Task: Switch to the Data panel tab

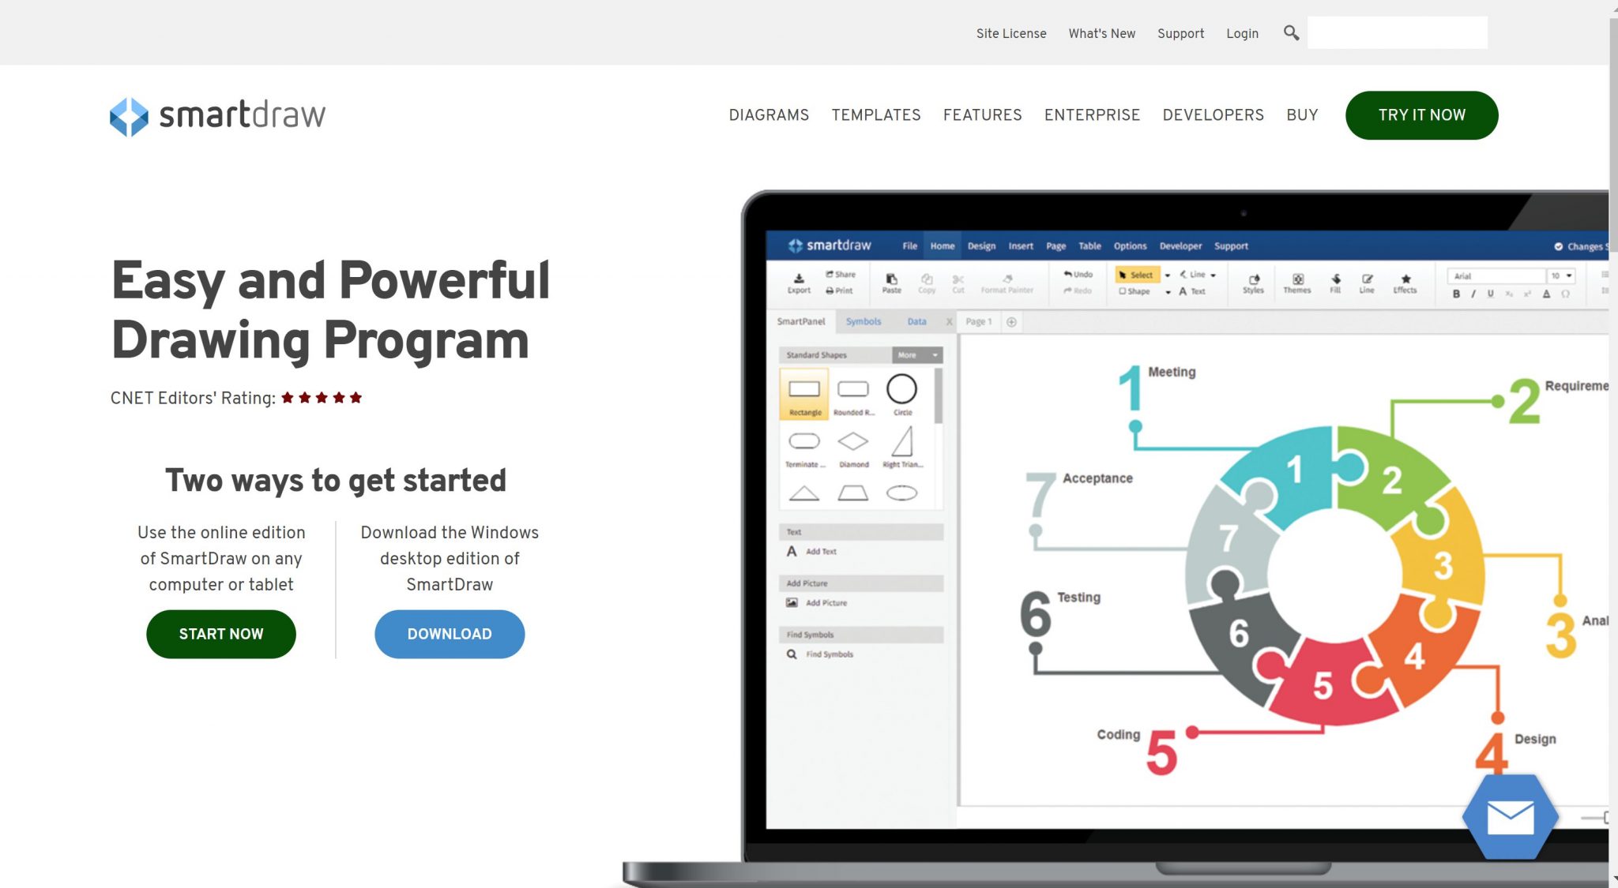Action: coord(916,321)
